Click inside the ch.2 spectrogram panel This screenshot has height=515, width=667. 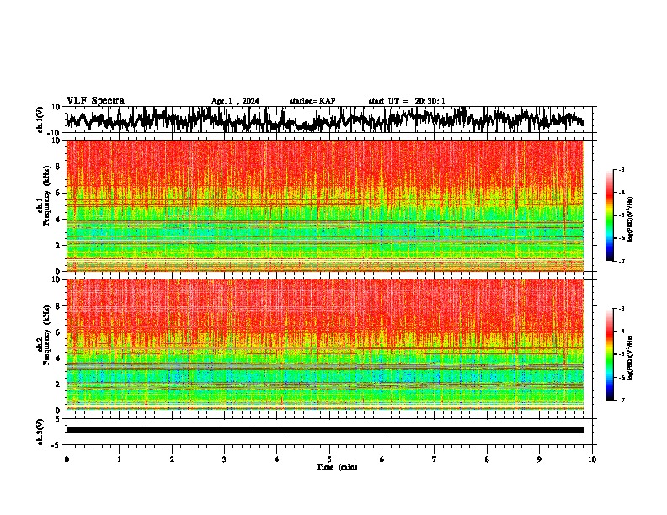click(x=324, y=345)
